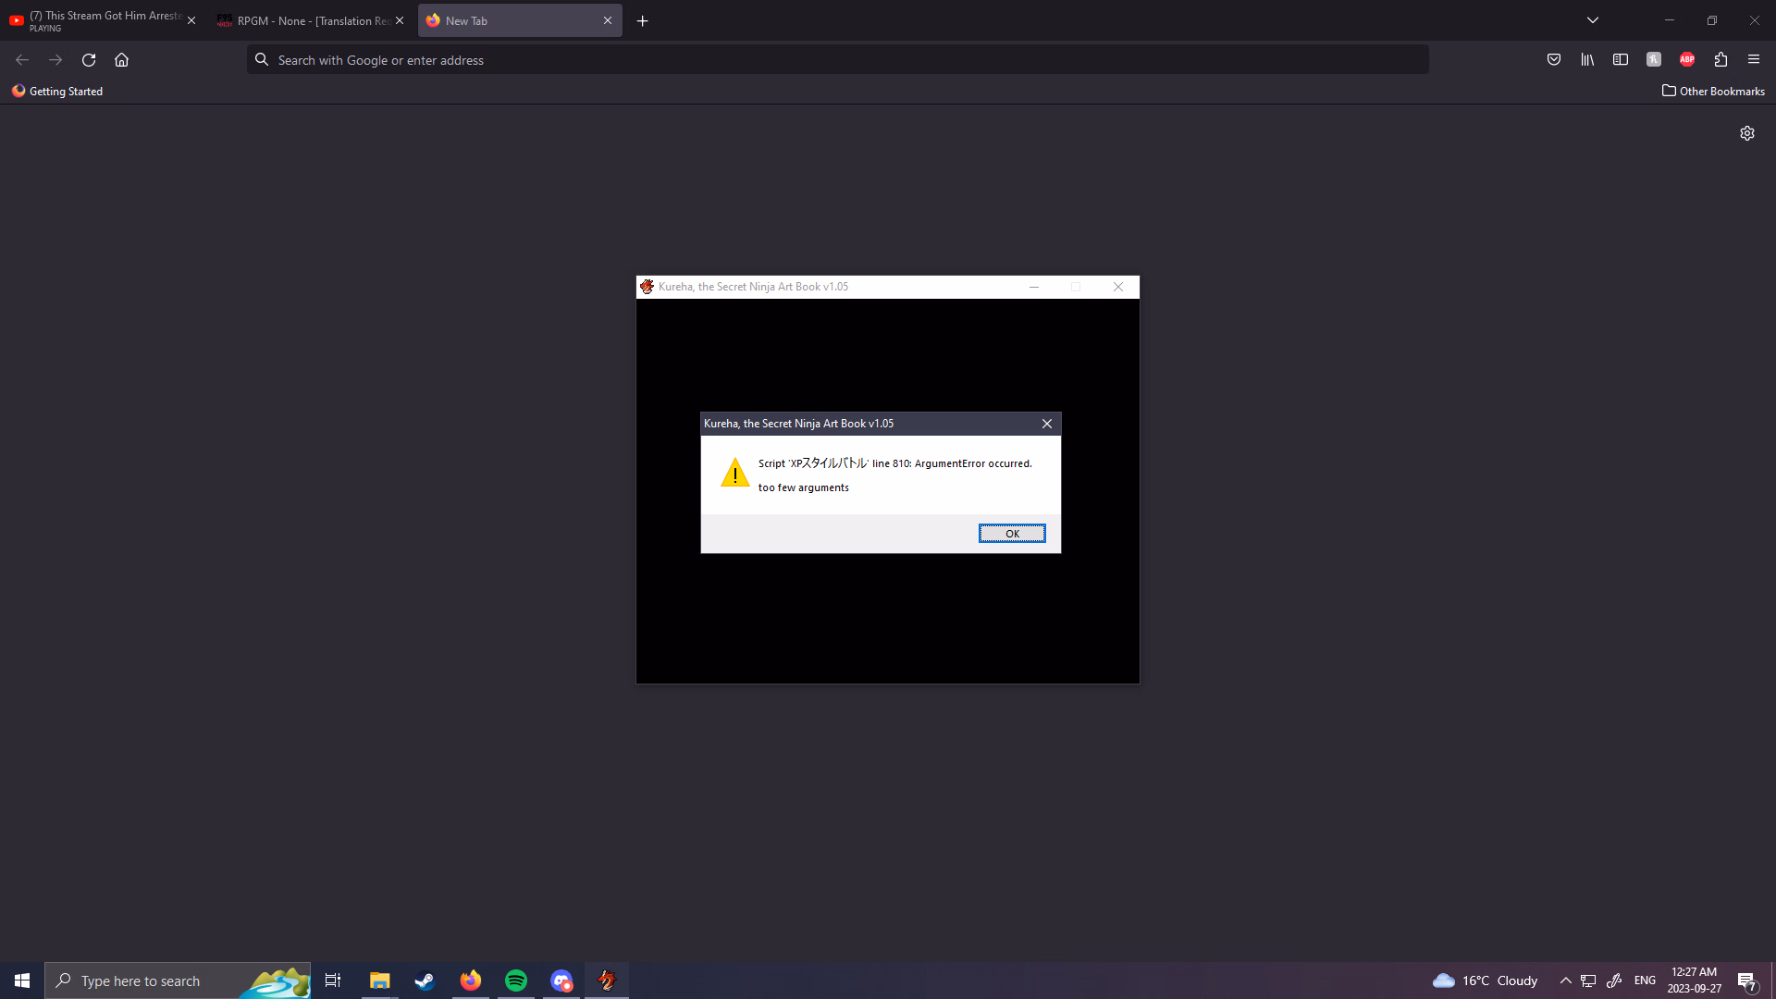This screenshot has height=999, width=1776.
Task: Switch to the YouTube stream tab
Action: click(97, 20)
